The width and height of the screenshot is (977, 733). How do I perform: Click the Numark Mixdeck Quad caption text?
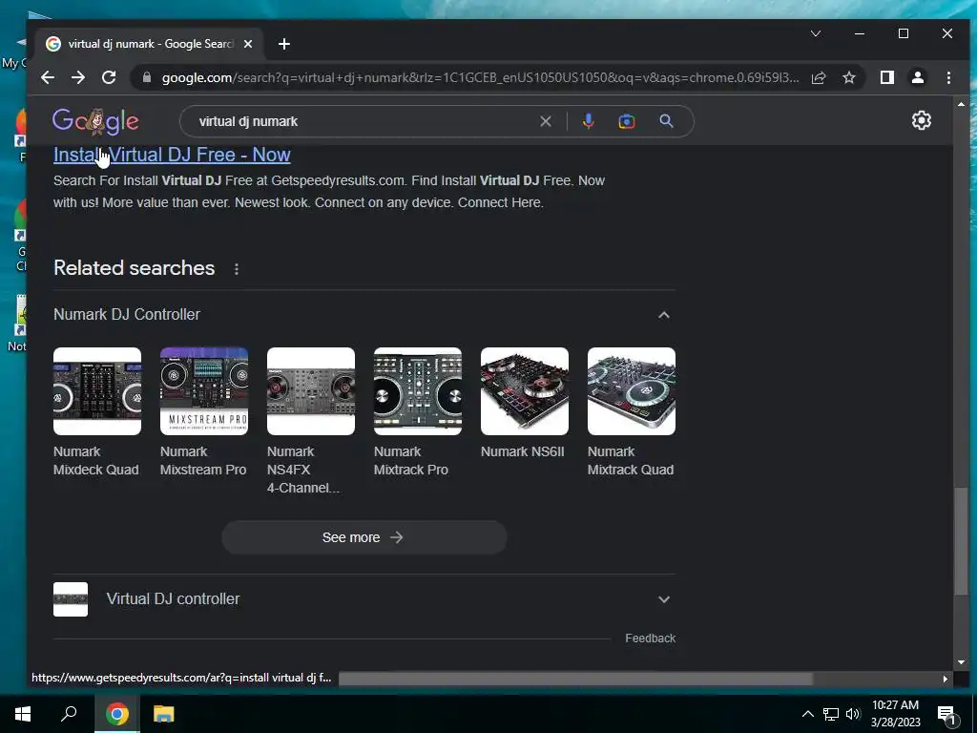pos(96,461)
